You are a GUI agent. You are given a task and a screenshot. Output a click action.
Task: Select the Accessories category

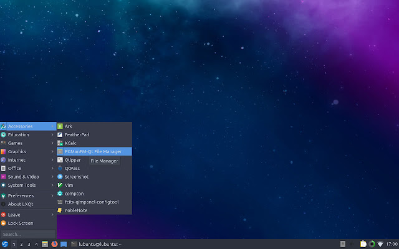point(28,126)
